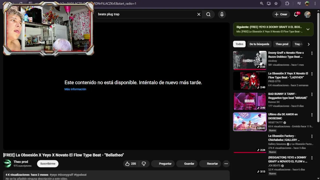The image size is (320, 180).
Task: Click the magnifier search button
Action: tap(208, 14)
